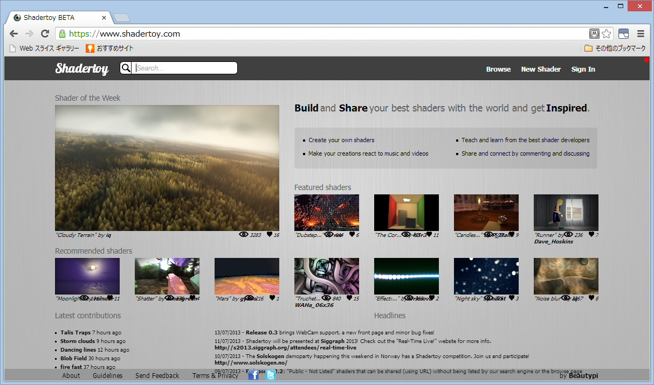Open the Noise blur shader thumbnail

[x=566, y=276]
